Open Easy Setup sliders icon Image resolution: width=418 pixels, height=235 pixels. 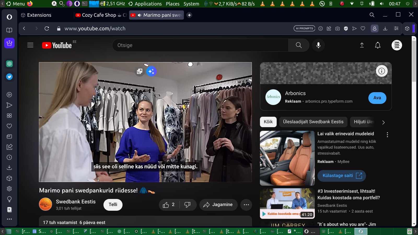coord(396,28)
